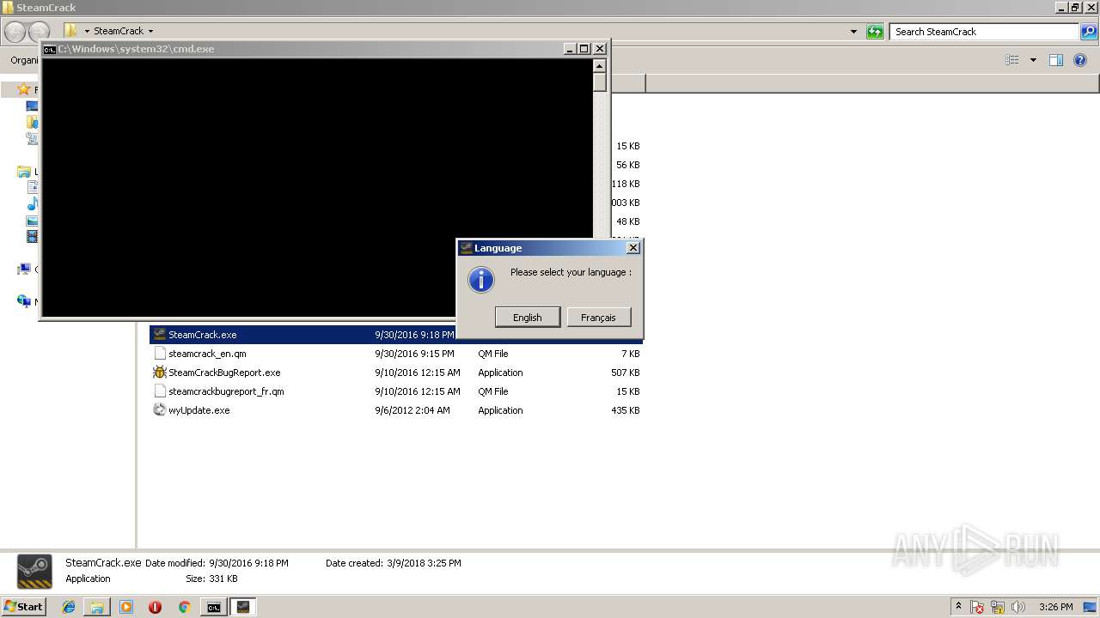Image resolution: width=1100 pixels, height=618 pixels.
Task: Choose English in the Language dialog
Action: [527, 318]
